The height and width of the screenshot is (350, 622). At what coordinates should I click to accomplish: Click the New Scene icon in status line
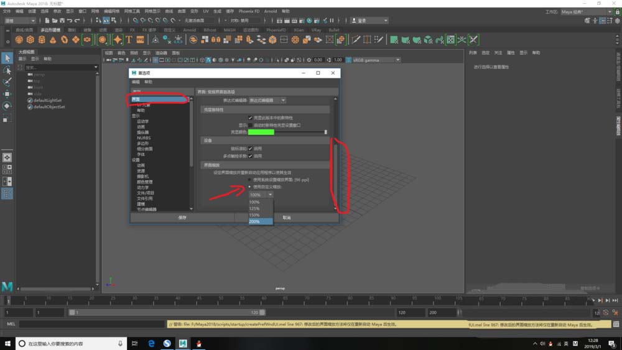[x=47, y=21]
